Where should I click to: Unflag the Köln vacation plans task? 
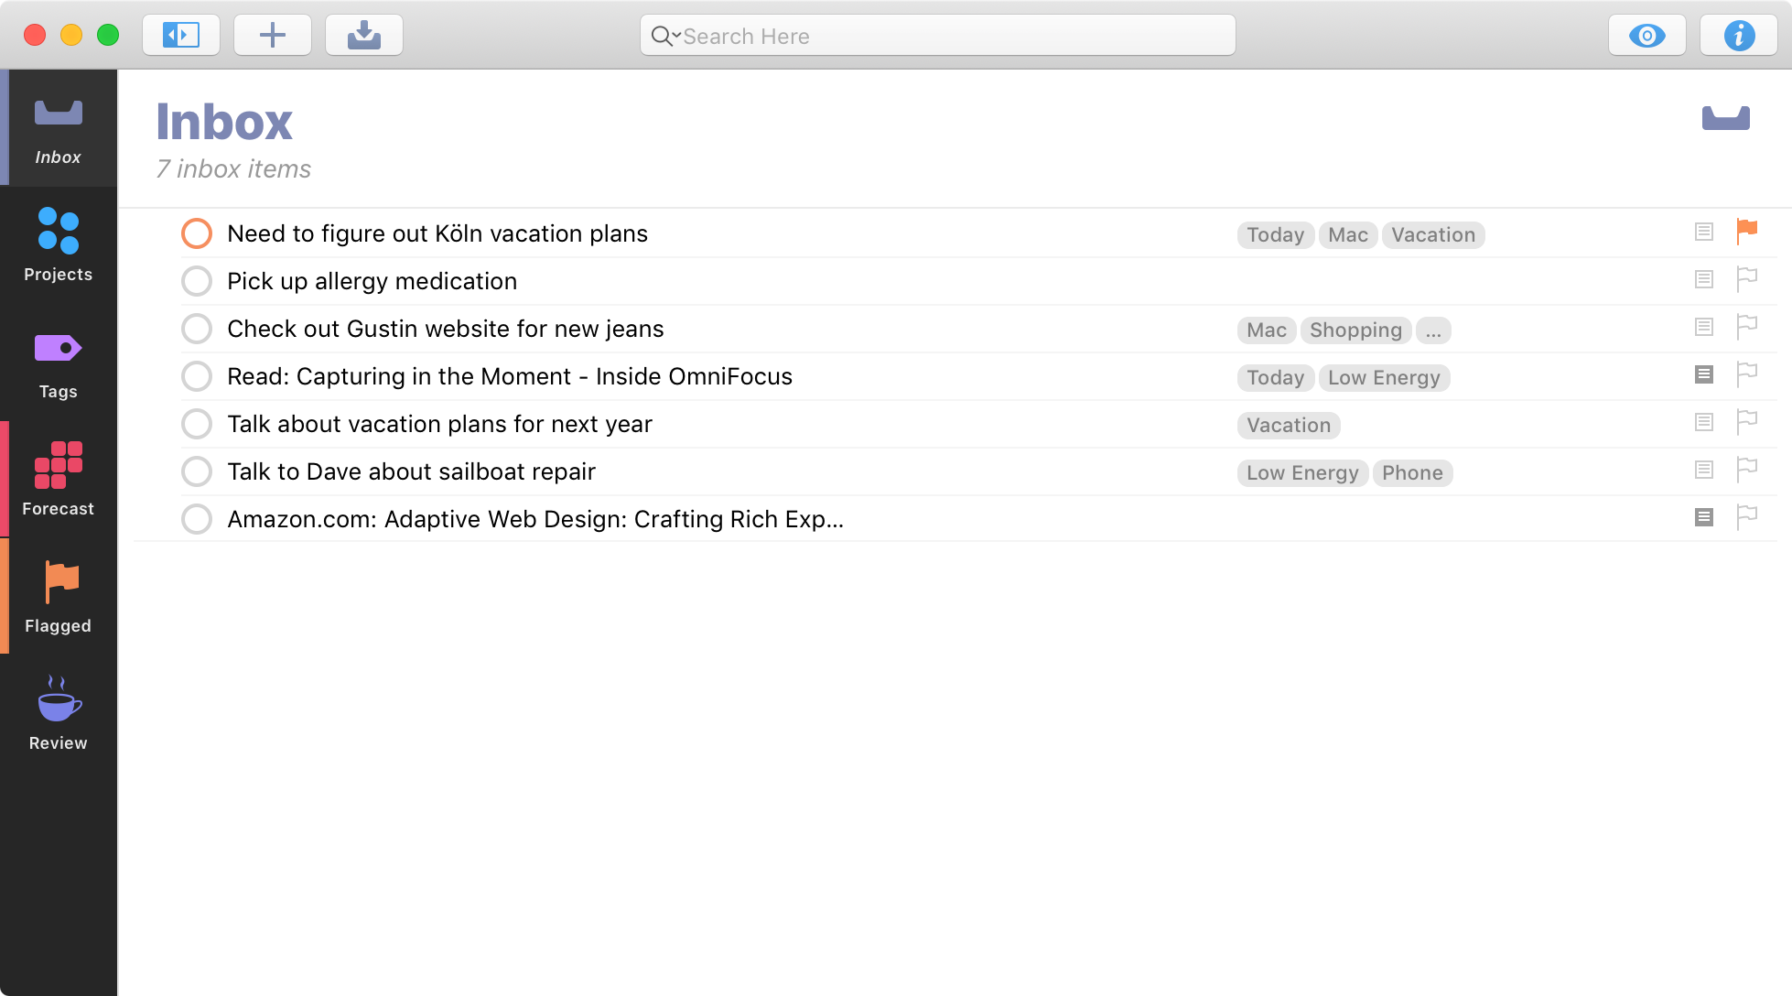[1746, 232]
